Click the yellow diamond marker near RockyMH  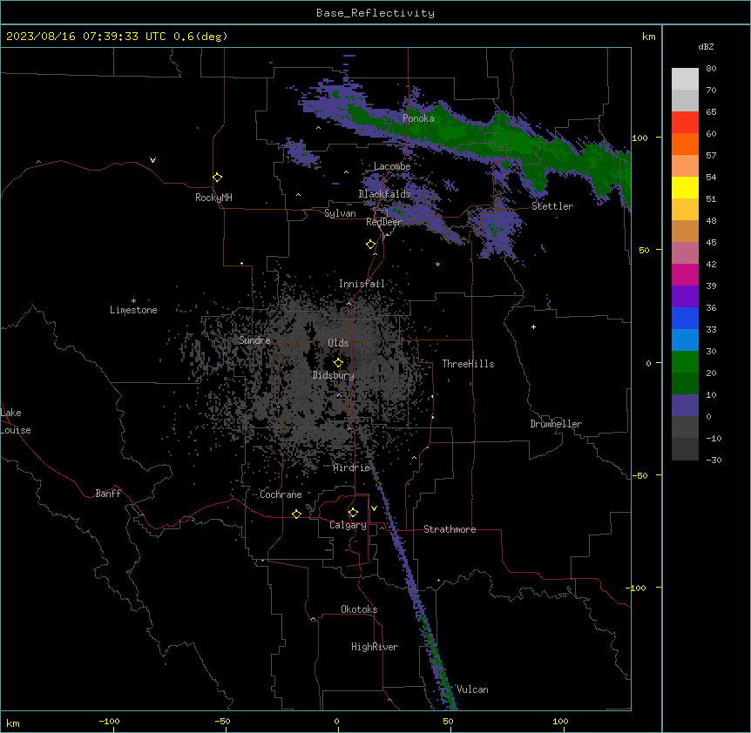(x=218, y=178)
